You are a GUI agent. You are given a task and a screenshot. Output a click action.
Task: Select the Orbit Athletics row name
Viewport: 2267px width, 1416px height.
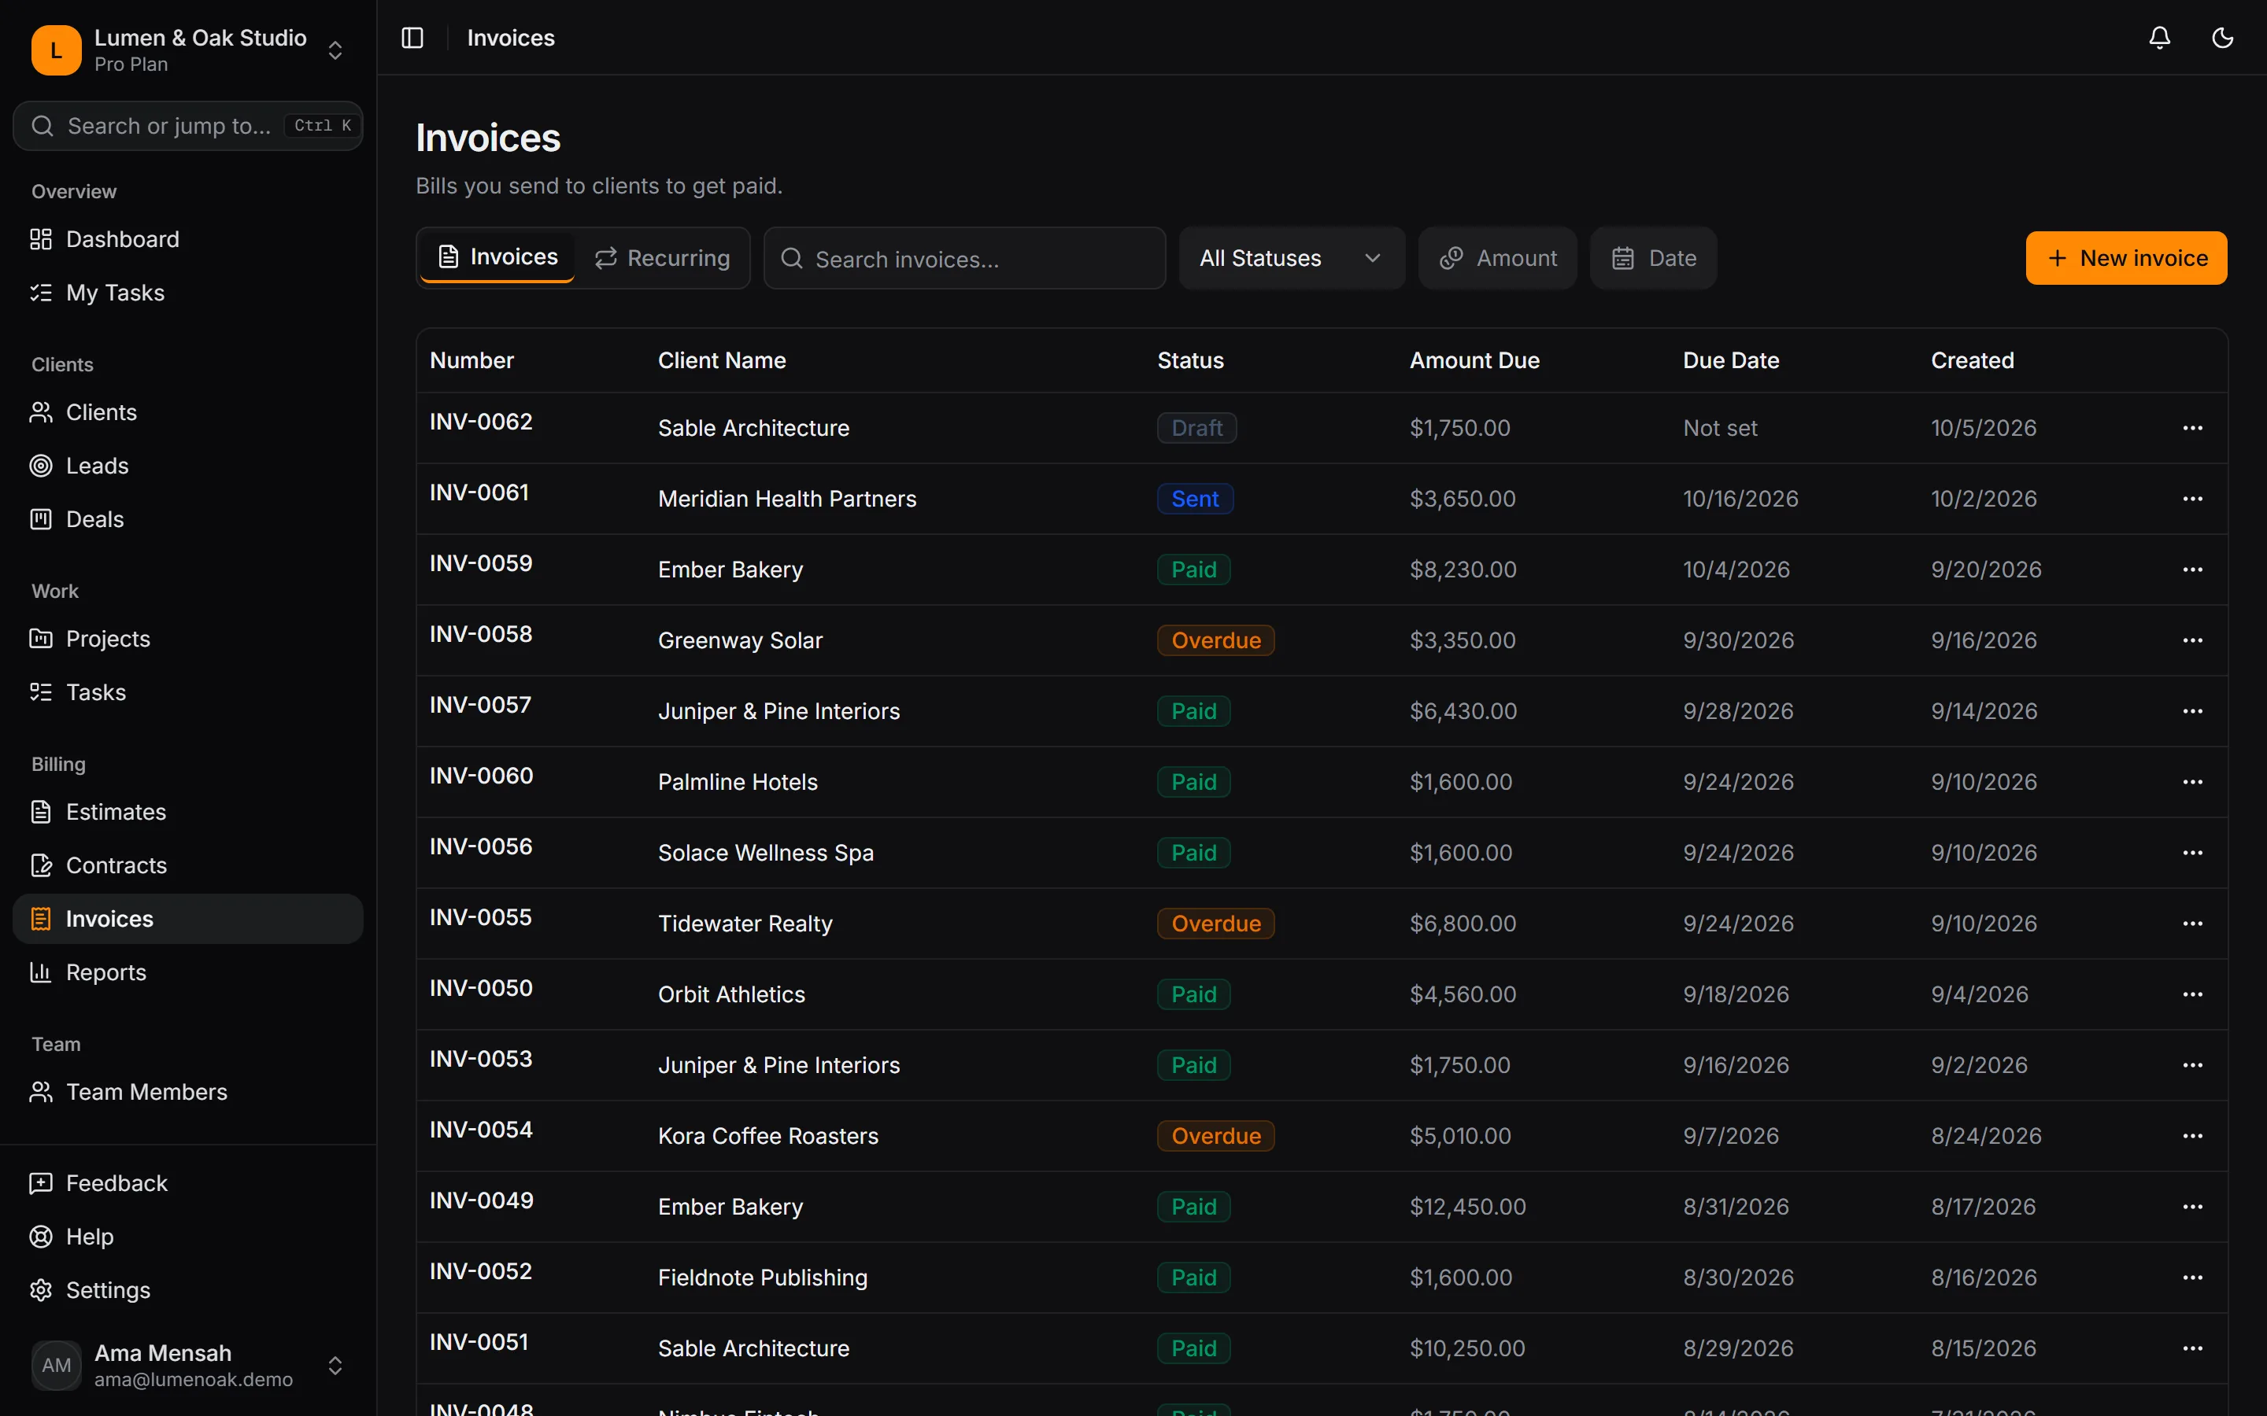731,994
